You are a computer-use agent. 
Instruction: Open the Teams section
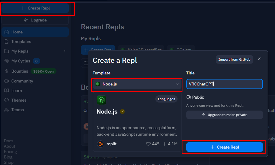pos(17,110)
